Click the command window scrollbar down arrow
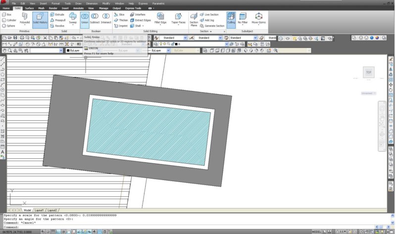Image resolution: width=396 pixels, height=234 pixels. 393,223
